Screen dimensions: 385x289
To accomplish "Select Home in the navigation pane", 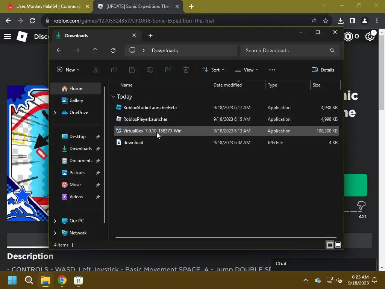I will (76, 88).
